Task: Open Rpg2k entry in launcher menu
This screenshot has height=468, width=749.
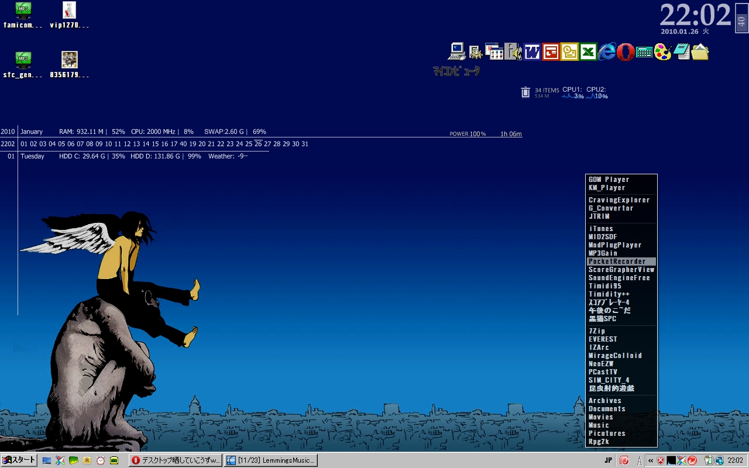Action: (621, 442)
